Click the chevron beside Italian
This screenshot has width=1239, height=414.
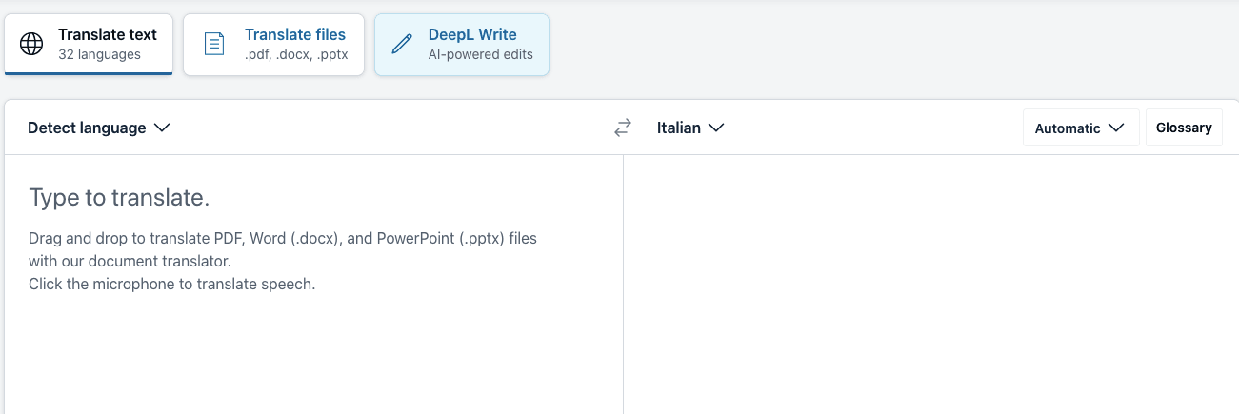716,128
